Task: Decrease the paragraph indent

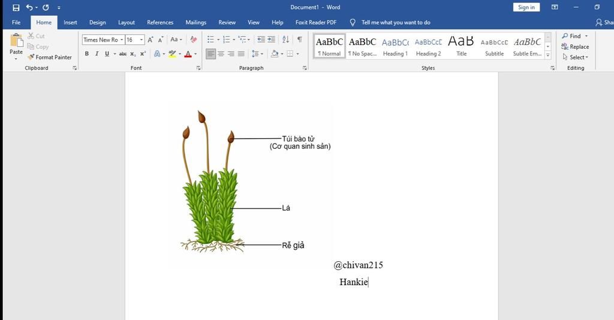Action: [261, 40]
